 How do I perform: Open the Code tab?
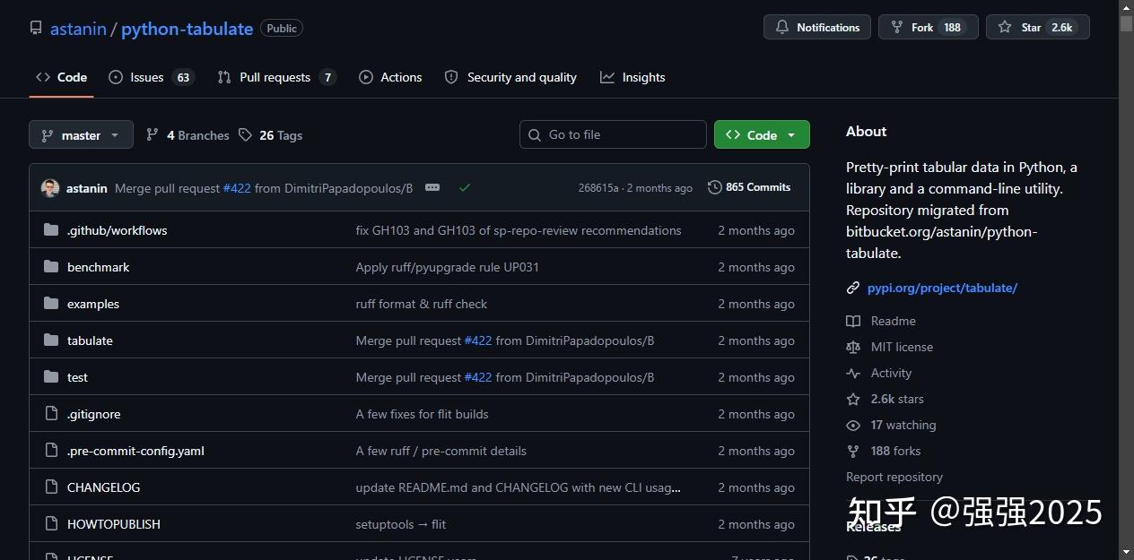(x=61, y=77)
